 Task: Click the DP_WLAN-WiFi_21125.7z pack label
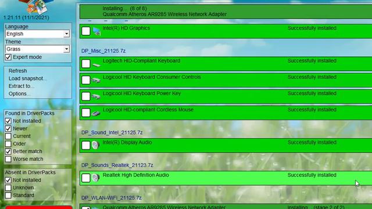coord(112,198)
